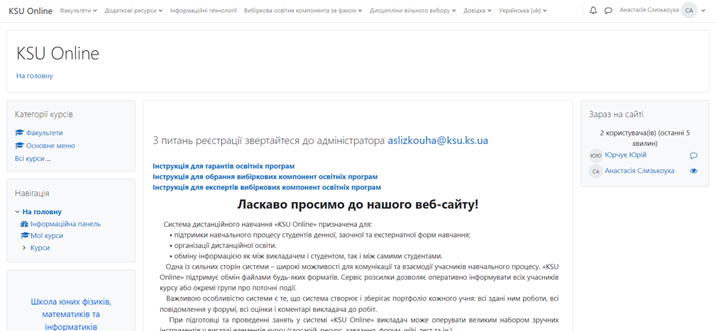Click the На головну breadcrumb link

35,76
